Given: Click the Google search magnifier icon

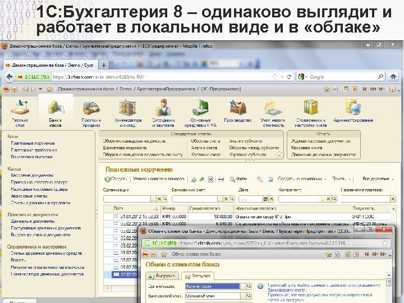Looking at the screenshot, I should coord(380,76).
